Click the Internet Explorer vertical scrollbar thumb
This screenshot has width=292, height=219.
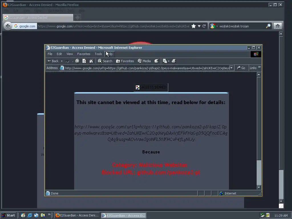point(259,173)
